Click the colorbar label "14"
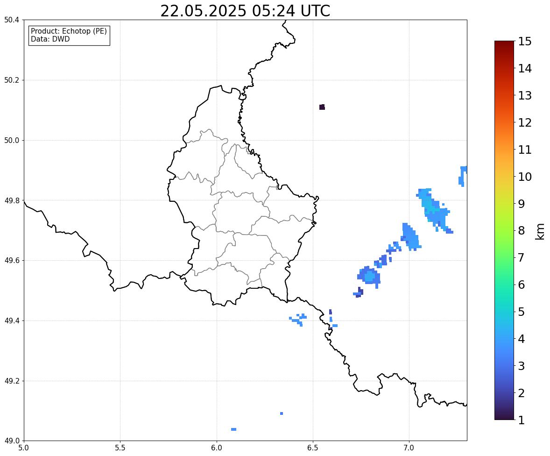The width and height of the screenshot is (550, 456). coord(525,69)
